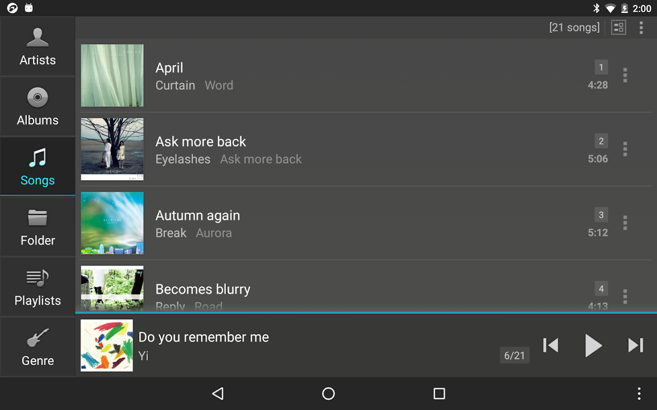Skip to the previous track
The width and height of the screenshot is (657, 410).
551,345
